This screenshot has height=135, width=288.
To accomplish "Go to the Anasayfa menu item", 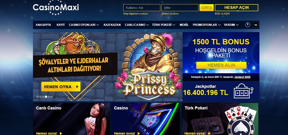I will [x=43, y=25].
